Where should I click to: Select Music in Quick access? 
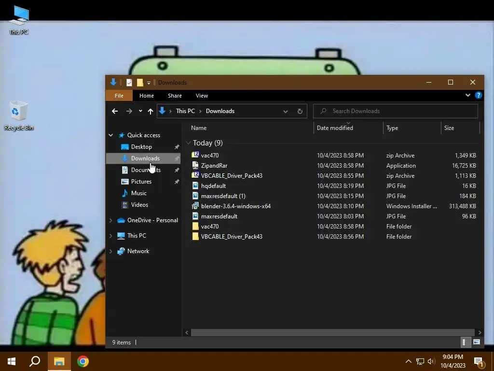pos(138,193)
